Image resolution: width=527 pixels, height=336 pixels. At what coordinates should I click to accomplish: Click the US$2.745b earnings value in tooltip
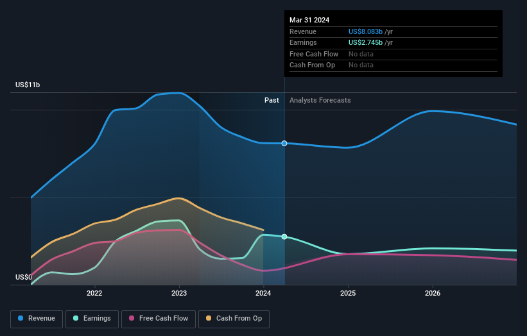[365, 42]
